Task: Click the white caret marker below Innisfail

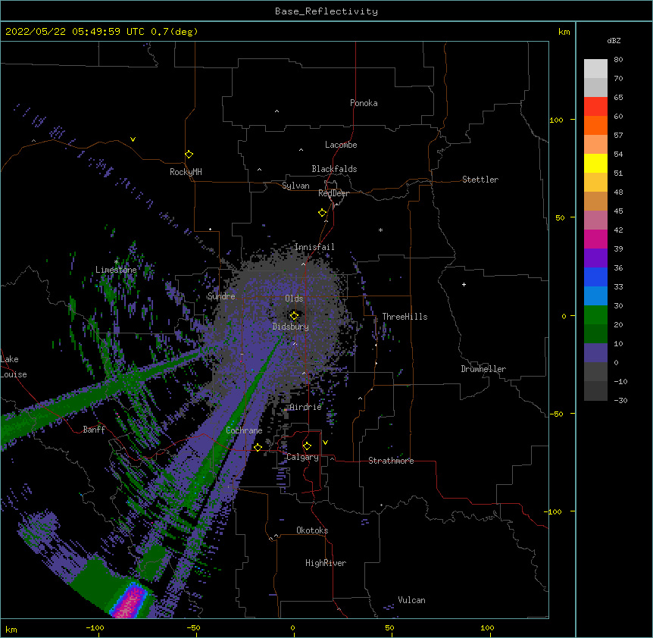Action: (x=303, y=264)
